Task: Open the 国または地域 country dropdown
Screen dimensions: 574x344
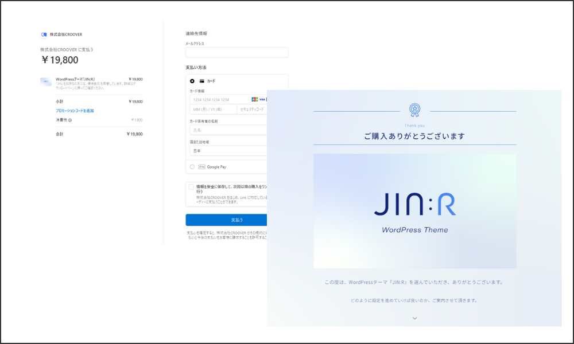Action: click(228, 151)
